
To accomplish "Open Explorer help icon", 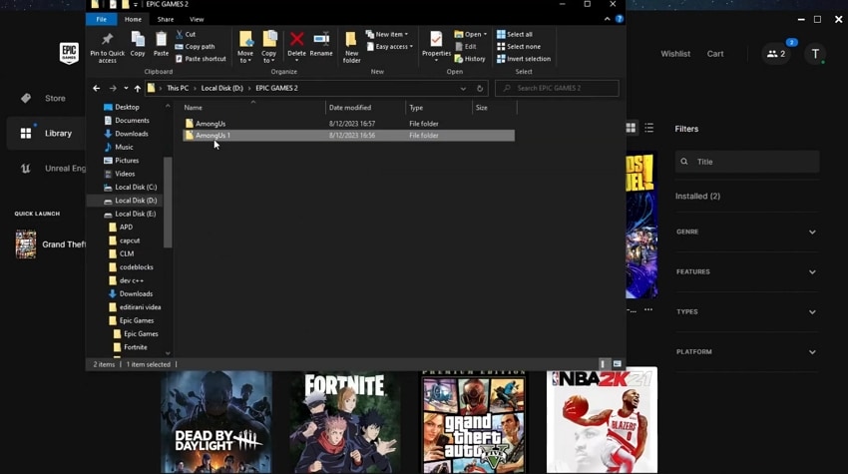I will pos(620,19).
